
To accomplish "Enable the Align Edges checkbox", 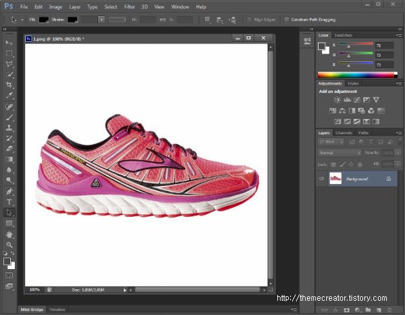I will [249, 19].
